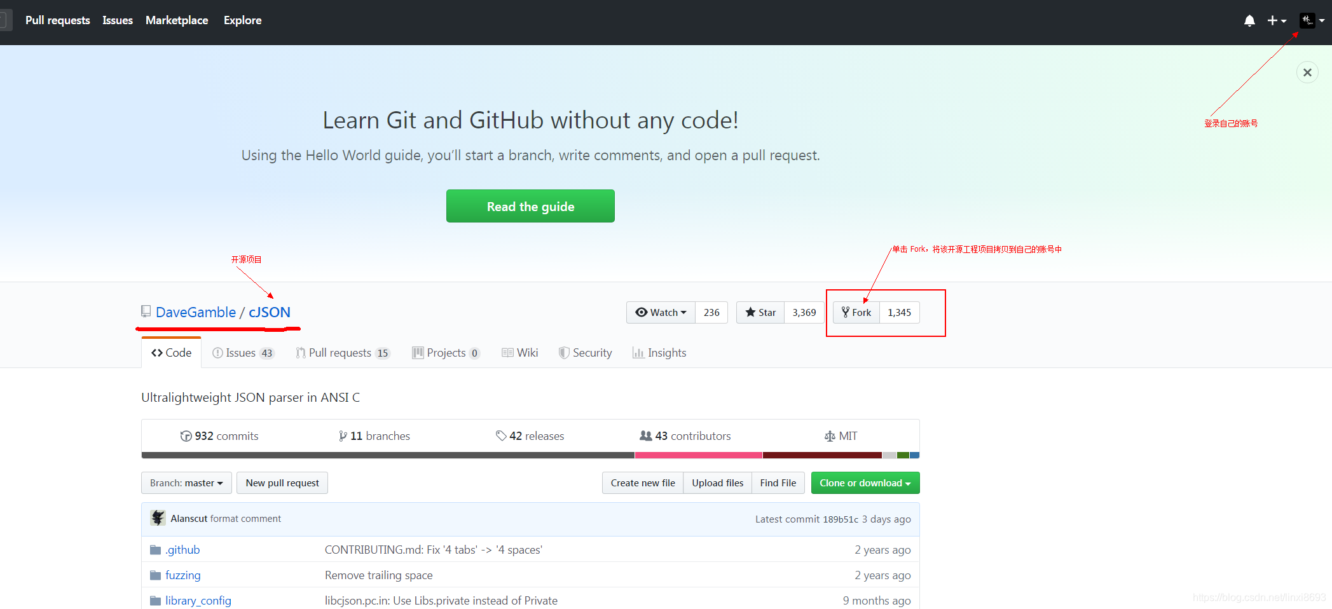
Task: Click the language breakdown color bar
Action: click(x=530, y=455)
